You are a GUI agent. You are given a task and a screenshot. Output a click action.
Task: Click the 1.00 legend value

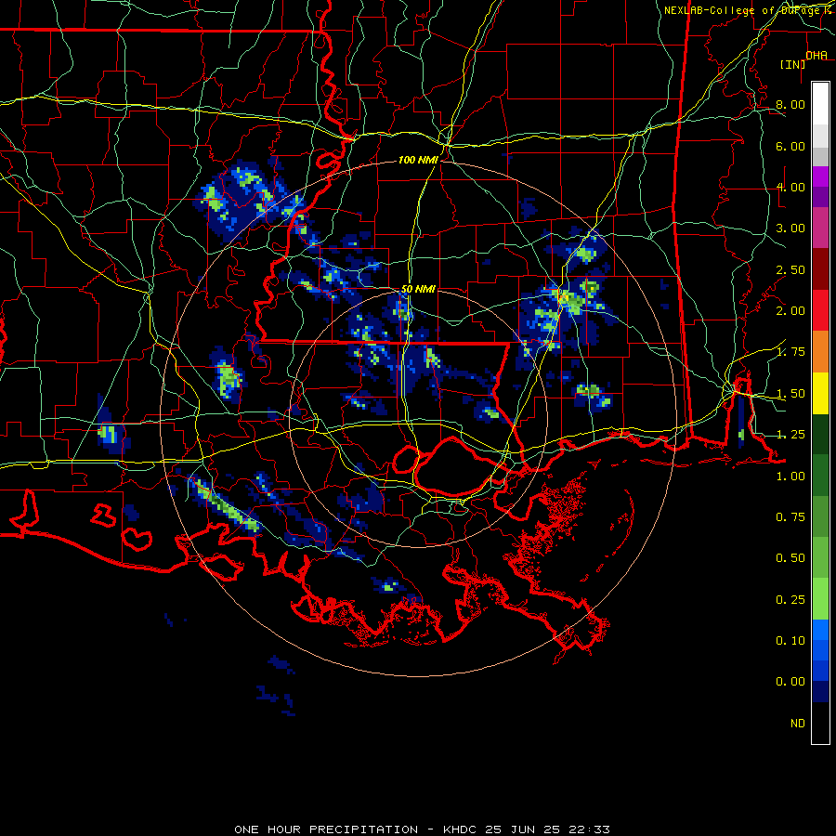790,477
